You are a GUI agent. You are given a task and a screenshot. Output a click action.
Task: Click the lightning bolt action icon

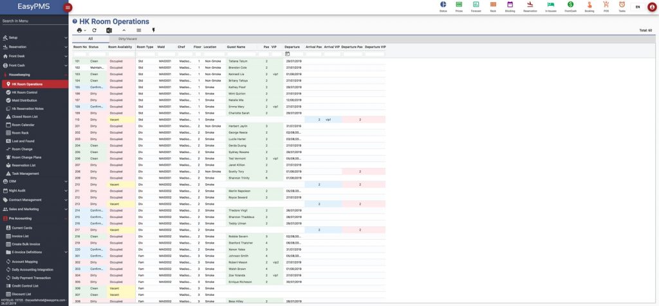[153, 30]
